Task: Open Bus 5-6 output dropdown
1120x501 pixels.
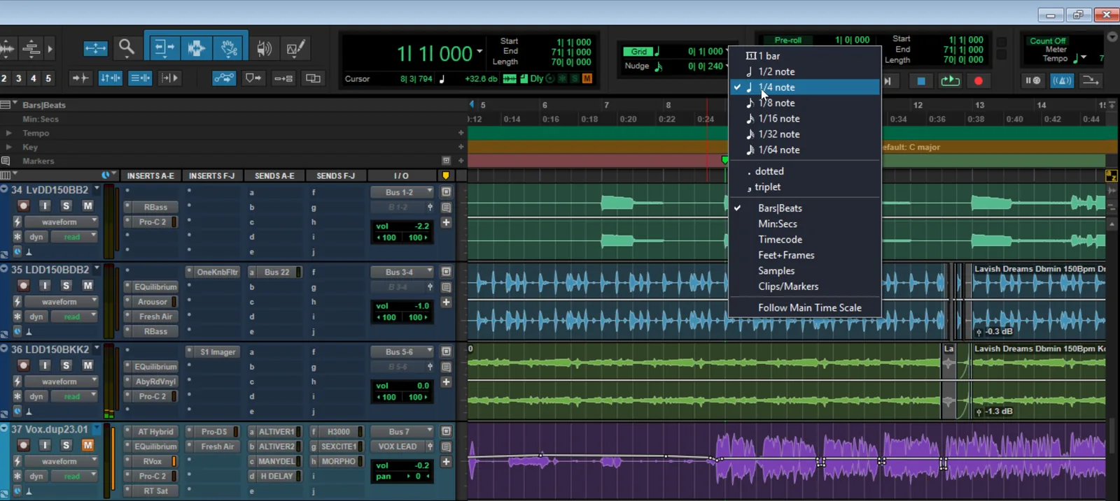Action: [402, 351]
